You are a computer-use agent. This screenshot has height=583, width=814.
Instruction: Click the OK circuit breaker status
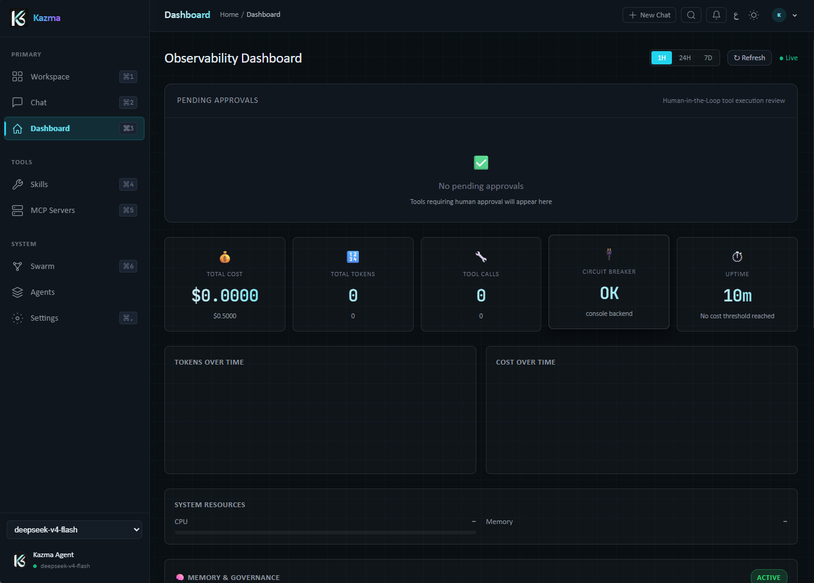tap(609, 293)
